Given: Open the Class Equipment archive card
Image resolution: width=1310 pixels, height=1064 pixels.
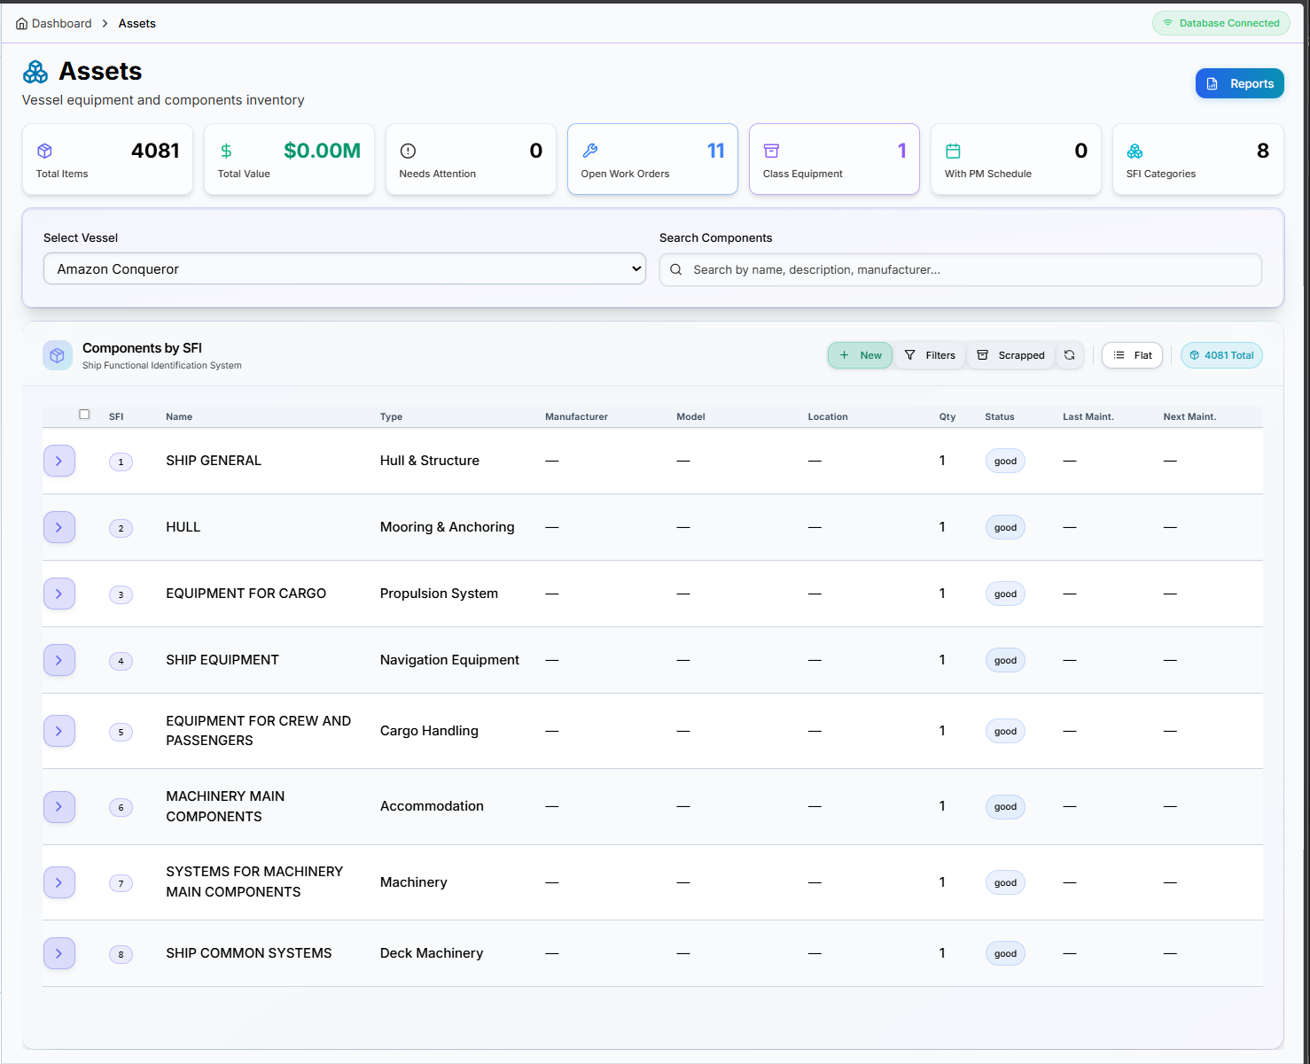Looking at the screenshot, I should pyautogui.click(x=834, y=159).
